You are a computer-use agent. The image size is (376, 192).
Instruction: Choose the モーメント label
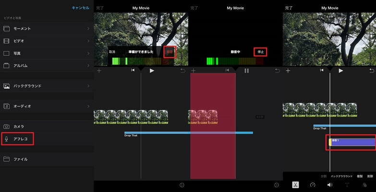[x=22, y=29]
